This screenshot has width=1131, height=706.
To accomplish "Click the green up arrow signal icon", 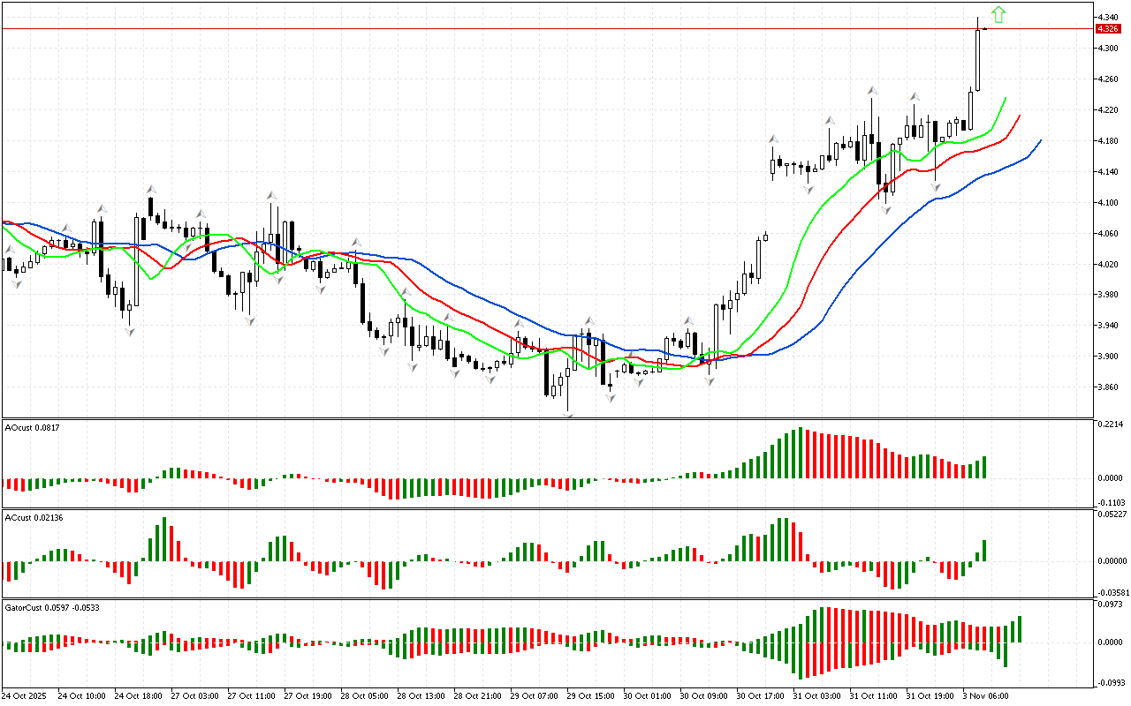I will [998, 14].
